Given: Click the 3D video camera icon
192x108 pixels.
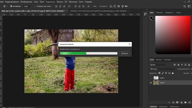Looking at the screenshot, I should 127,6.
